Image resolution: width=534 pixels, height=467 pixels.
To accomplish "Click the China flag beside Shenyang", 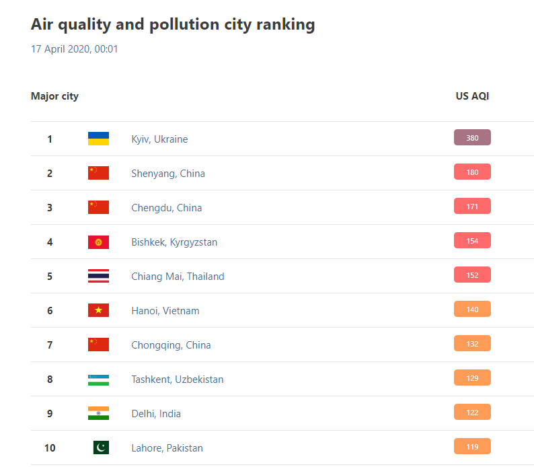I will point(98,173).
